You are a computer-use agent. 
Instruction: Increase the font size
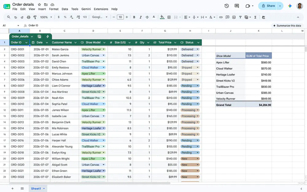click(x=127, y=17)
